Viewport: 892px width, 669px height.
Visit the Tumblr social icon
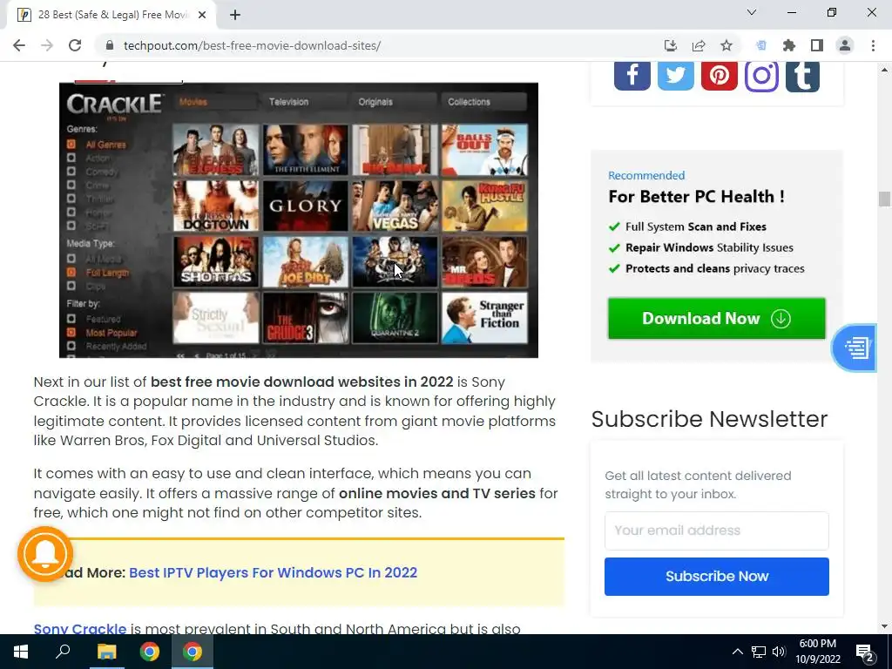click(802, 75)
